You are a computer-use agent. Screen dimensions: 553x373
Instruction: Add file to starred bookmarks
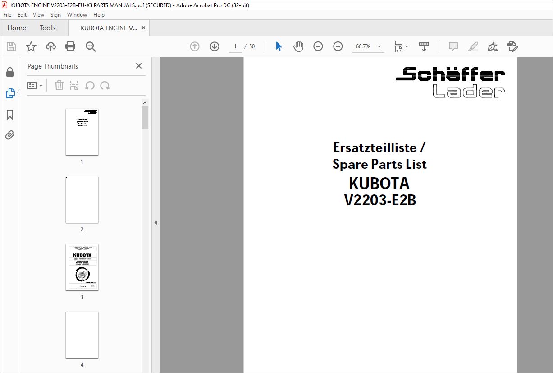(x=31, y=46)
